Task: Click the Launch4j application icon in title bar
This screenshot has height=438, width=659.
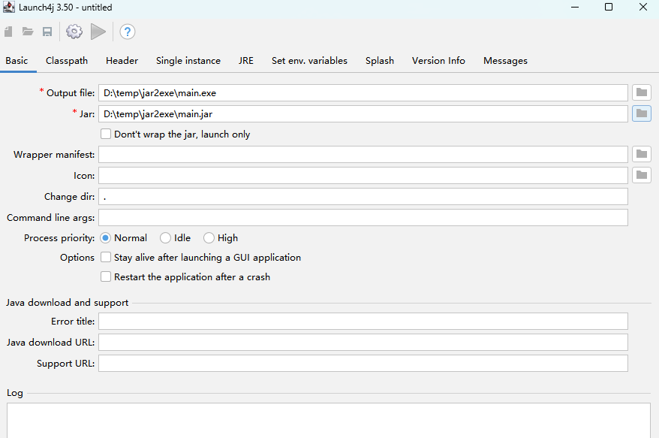Action: pyautogui.click(x=9, y=8)
